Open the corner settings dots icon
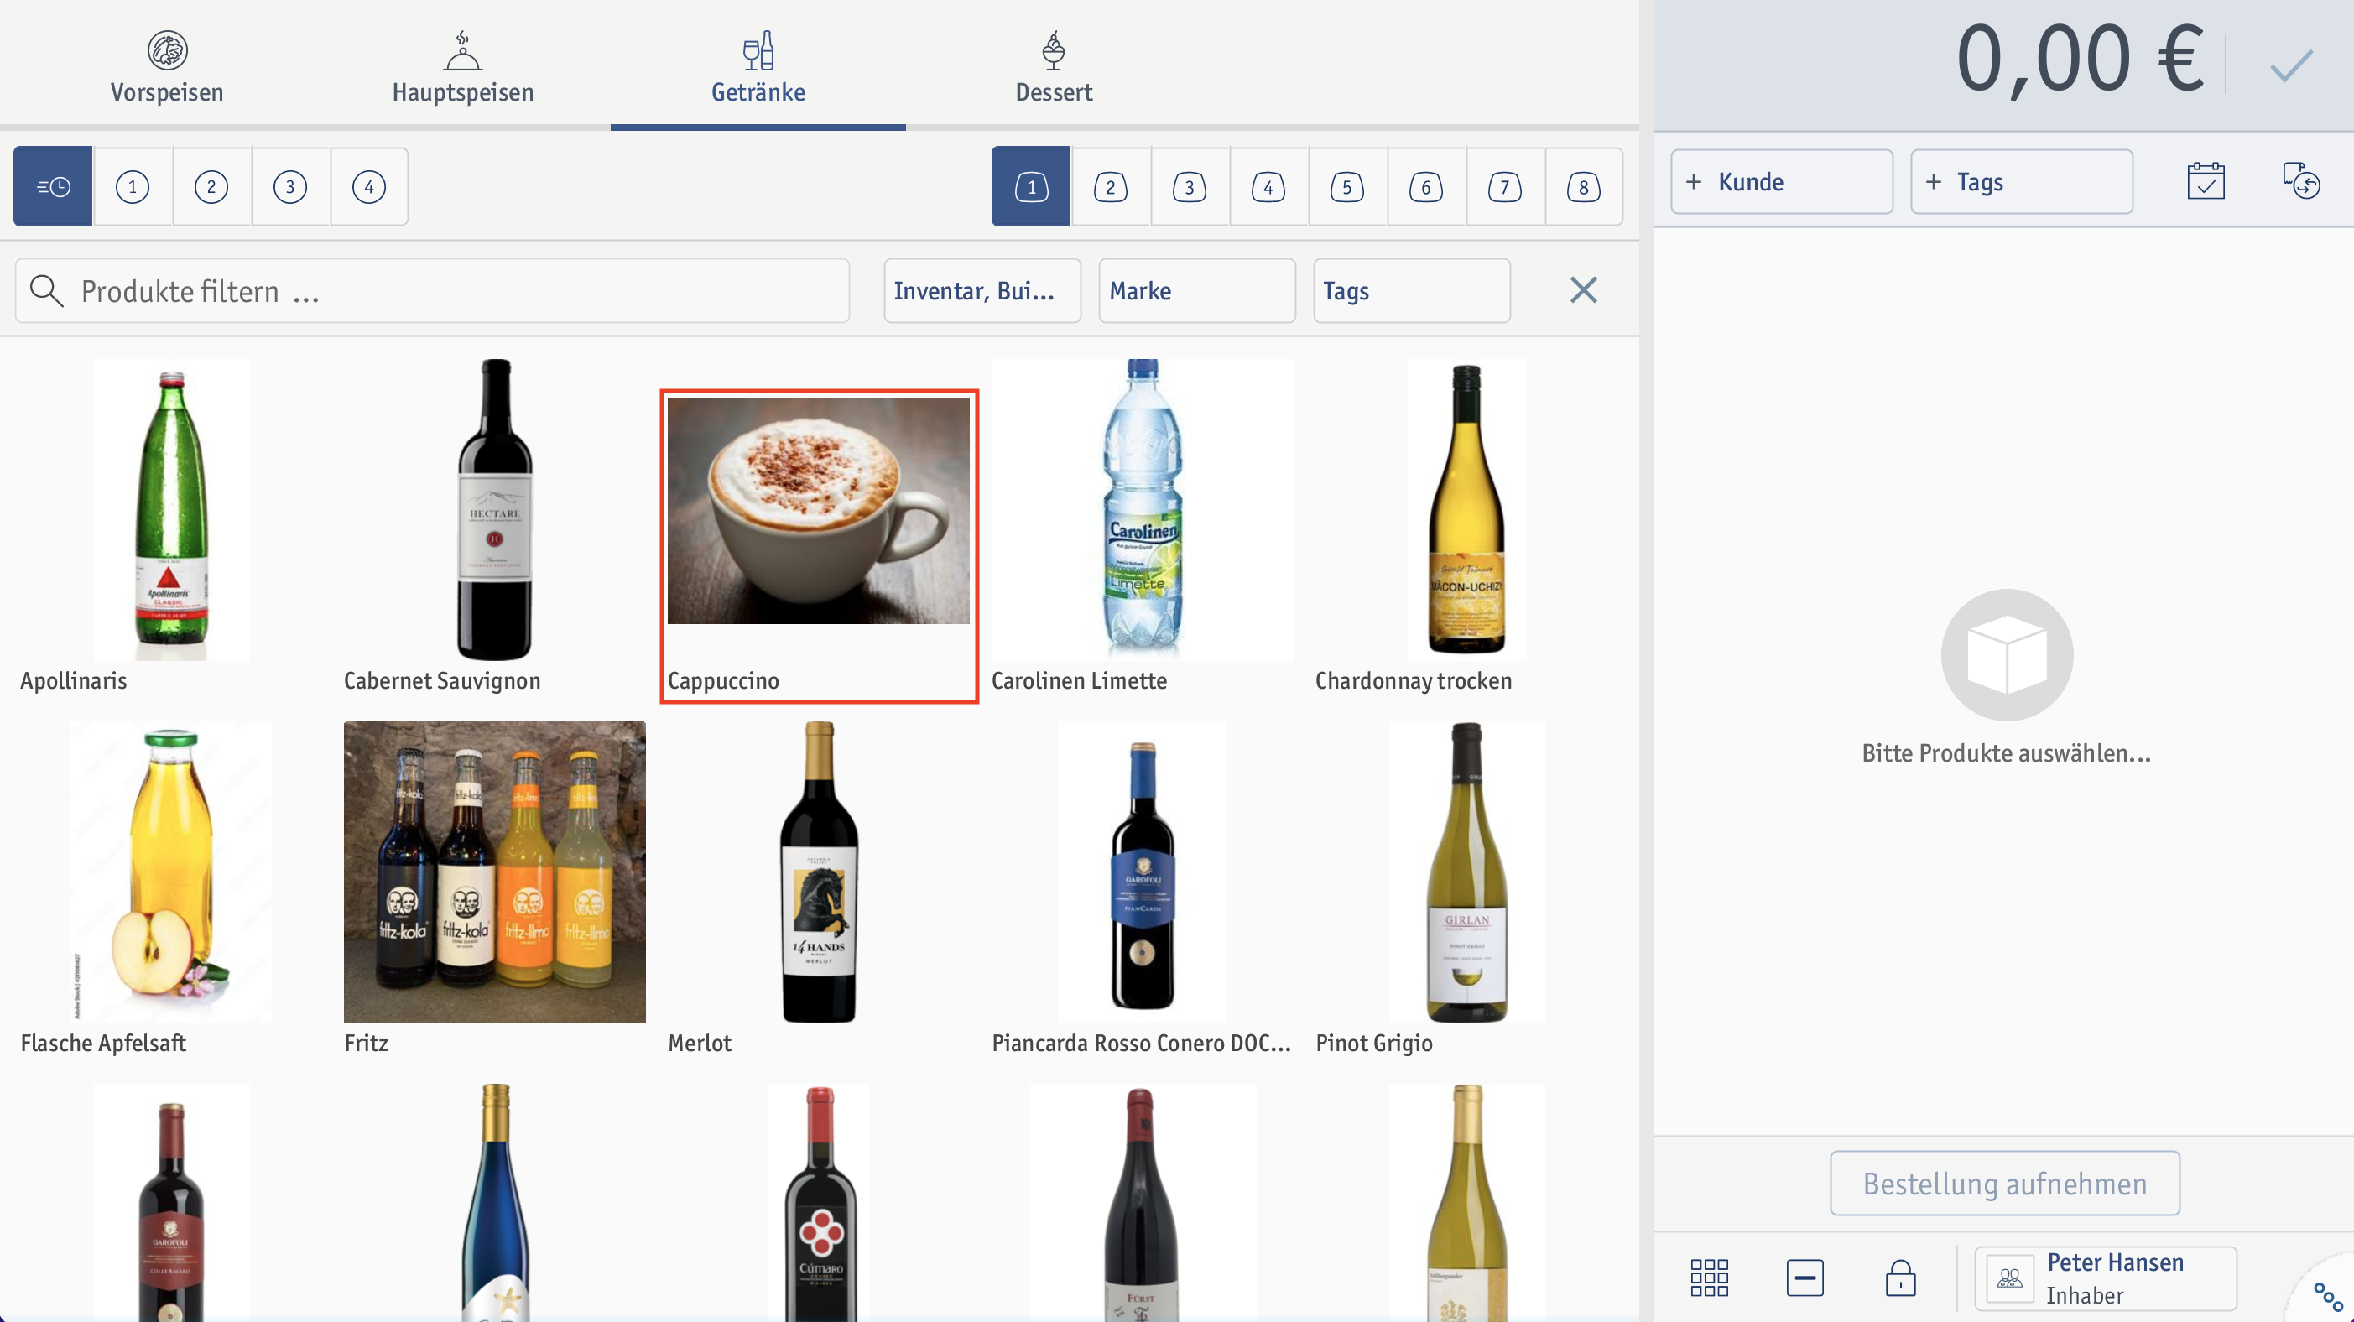 coord(2326,1297)
